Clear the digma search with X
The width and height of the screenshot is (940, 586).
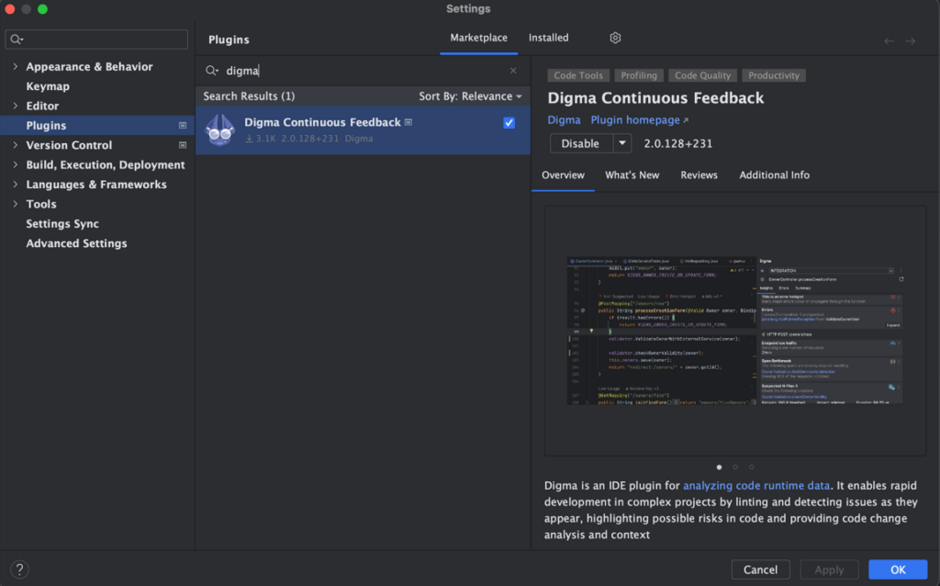[513, 71]
